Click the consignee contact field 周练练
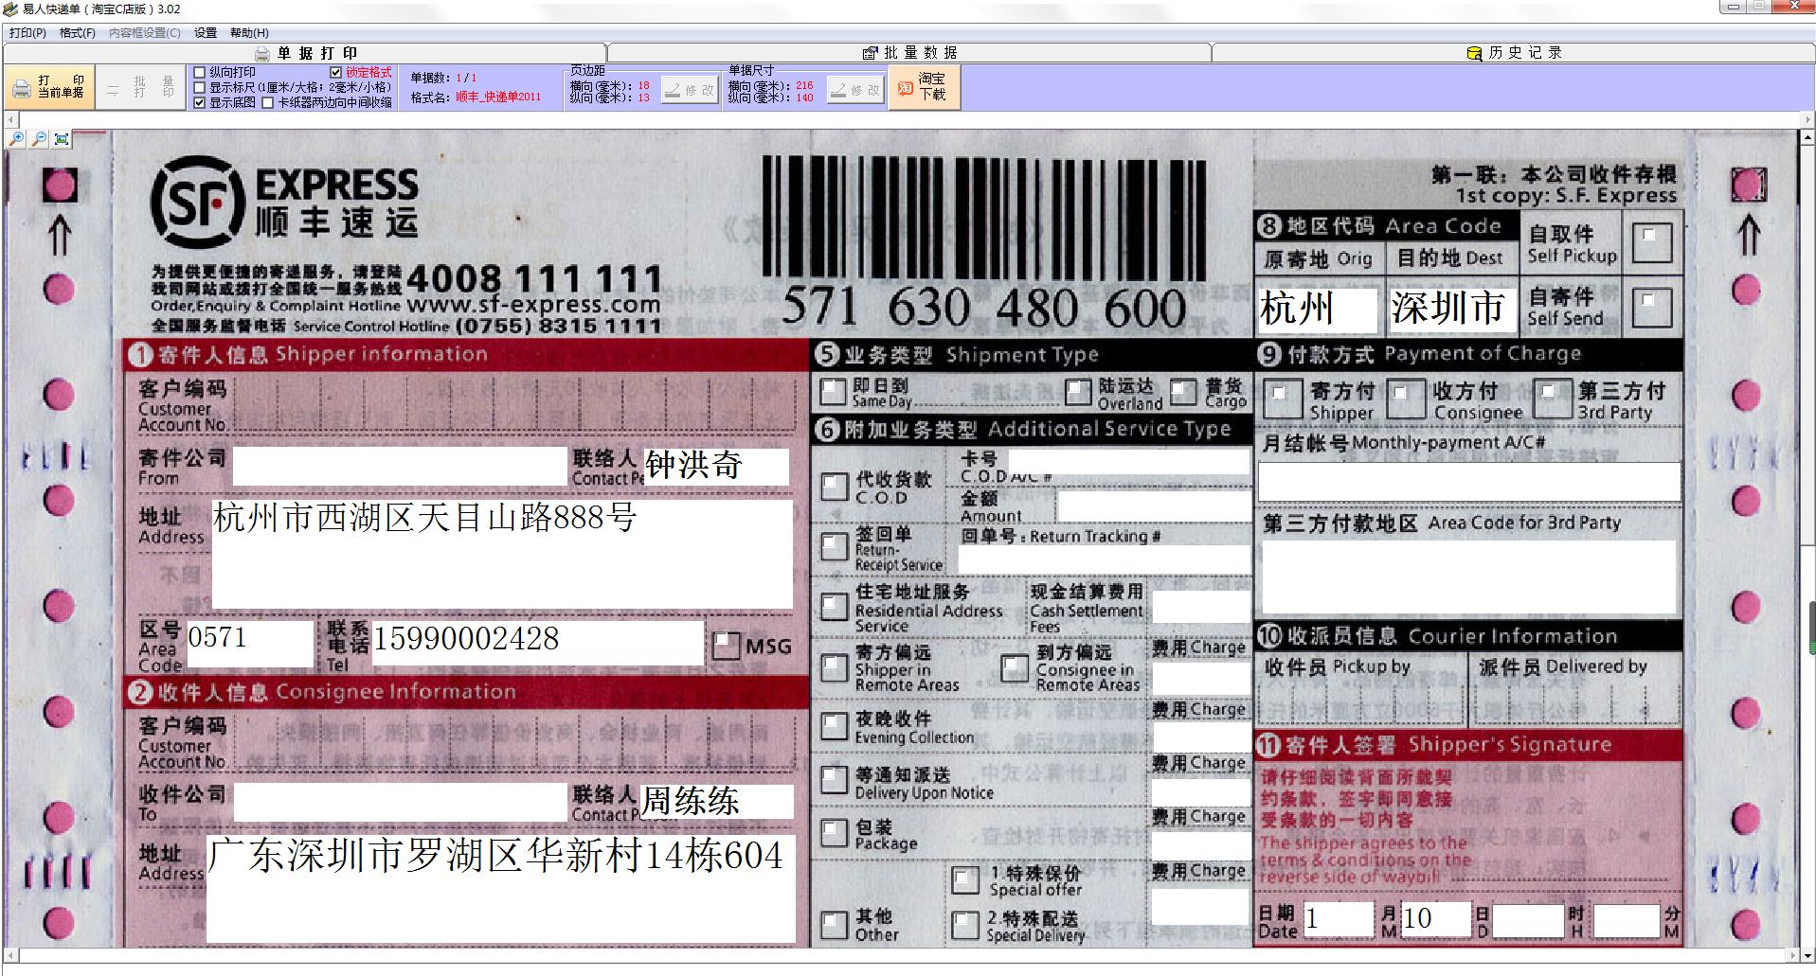The image size is (1816, 976). (x=717, y=802)
